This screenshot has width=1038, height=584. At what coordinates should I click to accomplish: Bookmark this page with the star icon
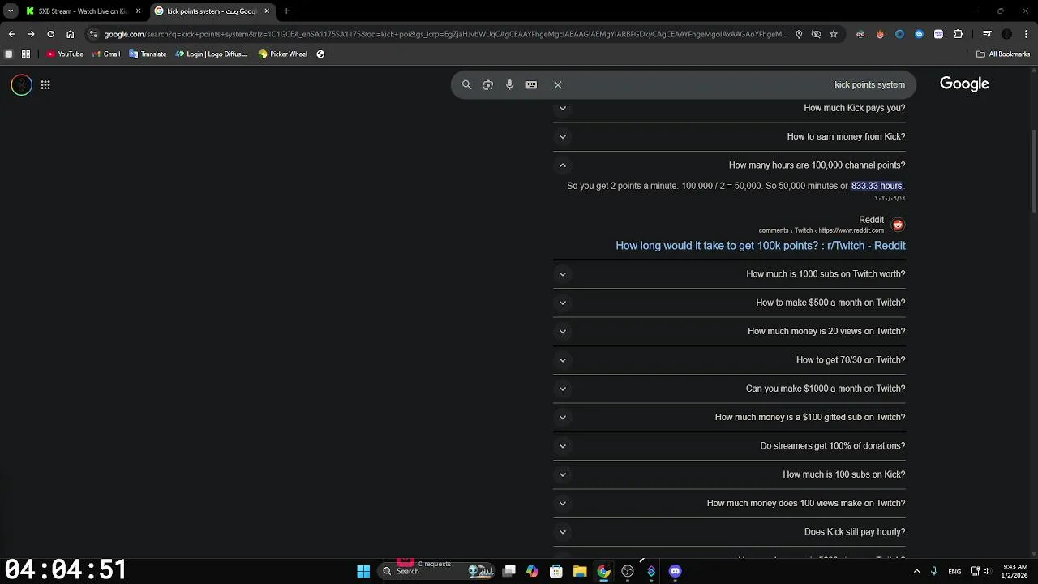(833, 34)
